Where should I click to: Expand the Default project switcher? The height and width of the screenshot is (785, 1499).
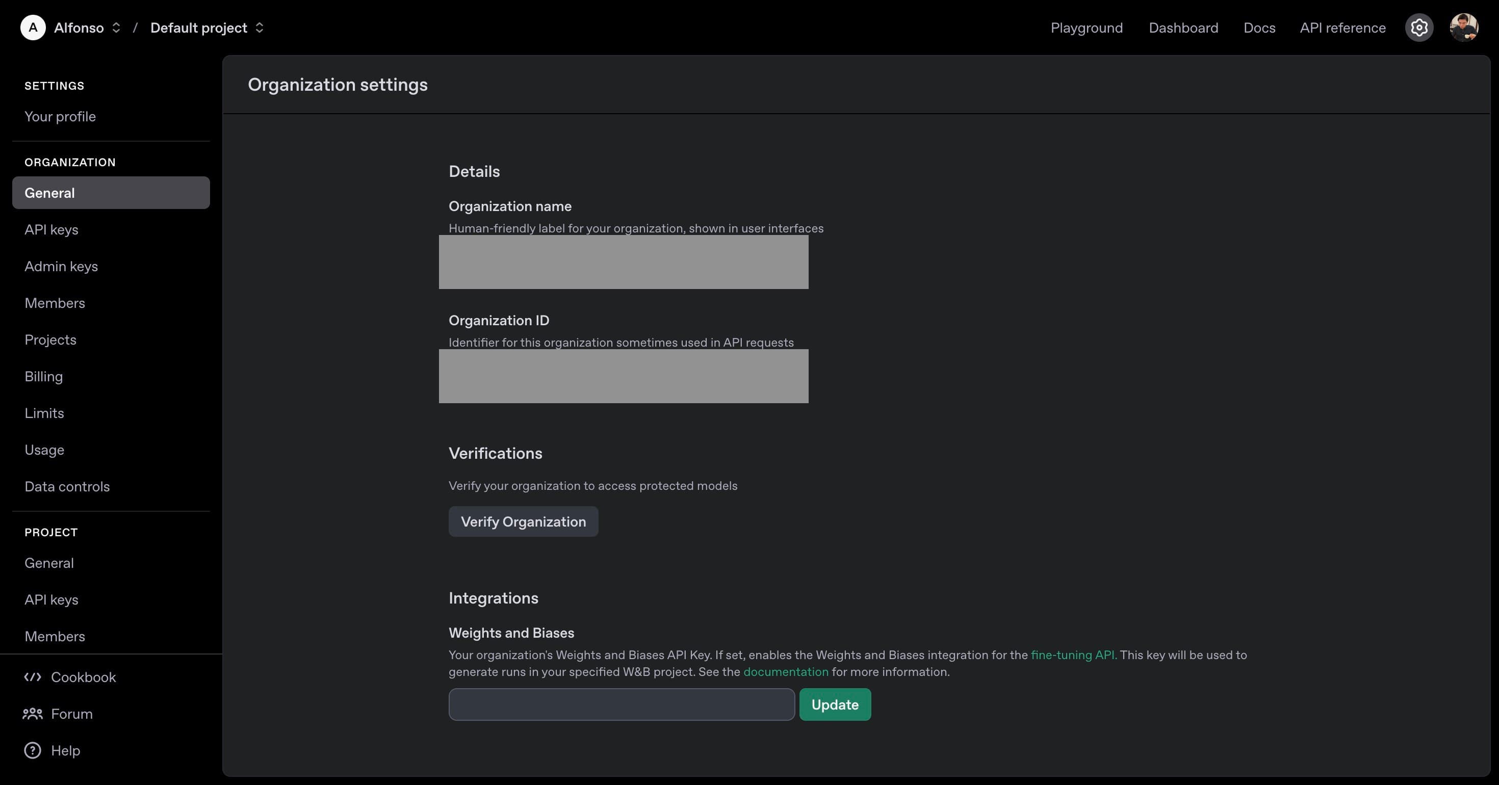(x=260, y=28)
